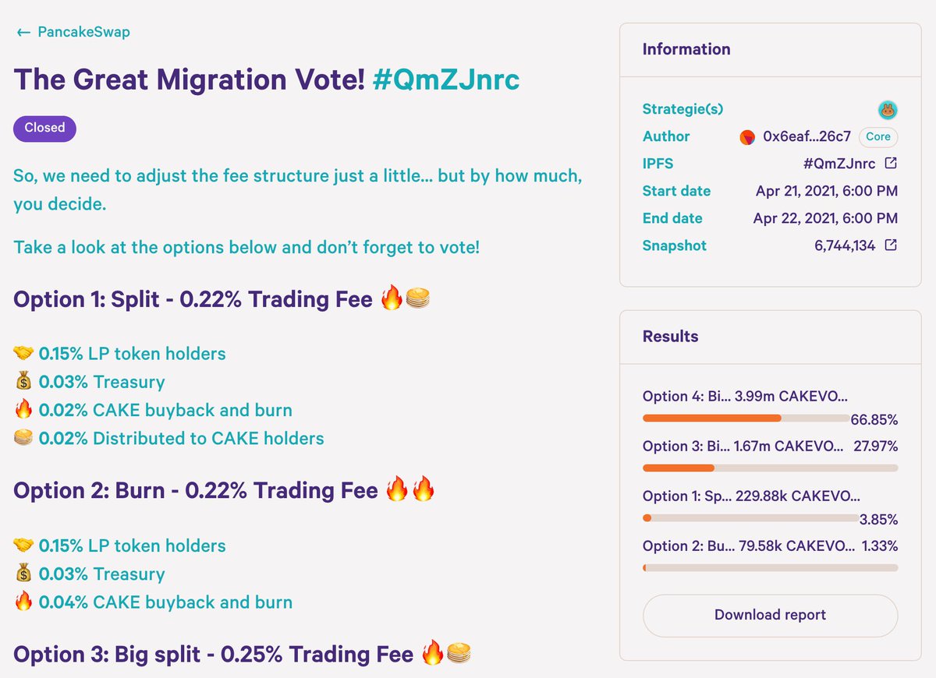Click the Option 3: Big split heading
The image size is (936, 678).
click(x=213, y=654)
